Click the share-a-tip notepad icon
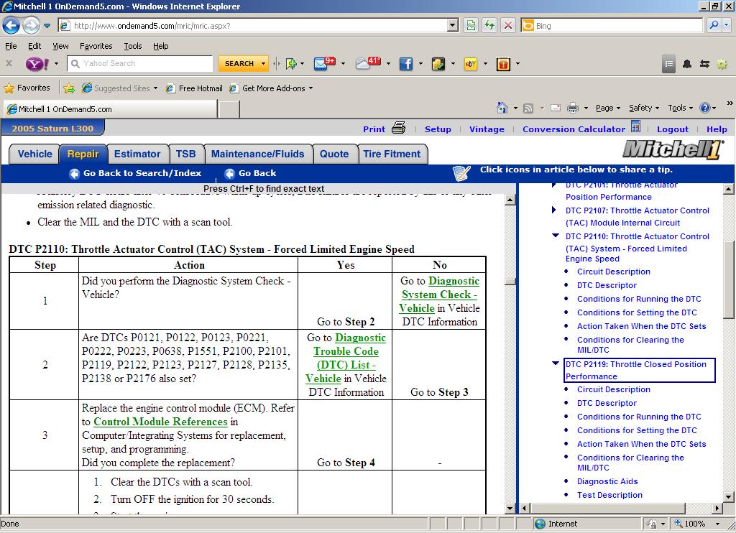Image resolution: width=736 pixels, height=533 pixels. click(x=461, y=173)
